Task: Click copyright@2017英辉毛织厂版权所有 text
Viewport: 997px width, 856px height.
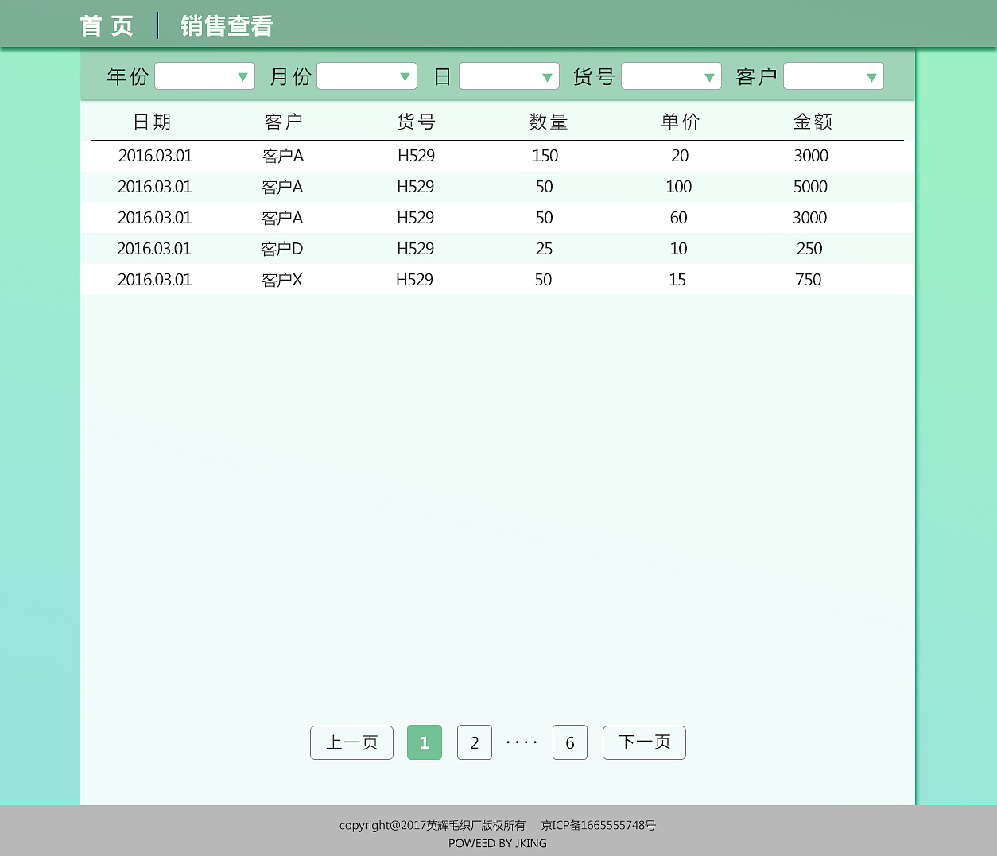Action: pyautogui.click(x=433, y=826)
